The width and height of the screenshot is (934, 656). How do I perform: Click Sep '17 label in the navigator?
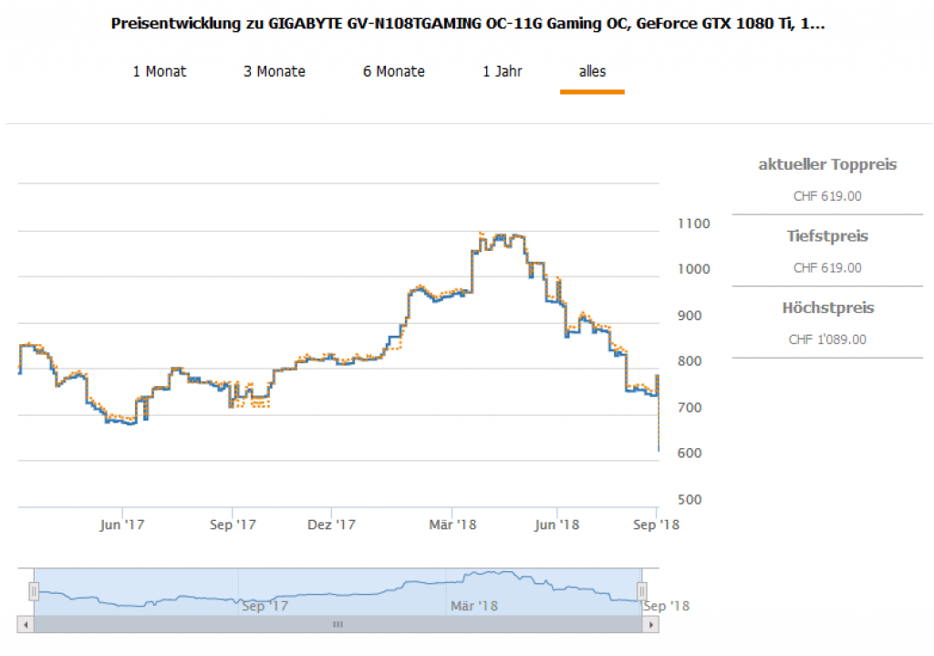(x=265, y=606)
